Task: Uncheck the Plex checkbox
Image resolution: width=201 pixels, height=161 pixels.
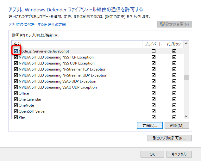Action: pos(16,117)
